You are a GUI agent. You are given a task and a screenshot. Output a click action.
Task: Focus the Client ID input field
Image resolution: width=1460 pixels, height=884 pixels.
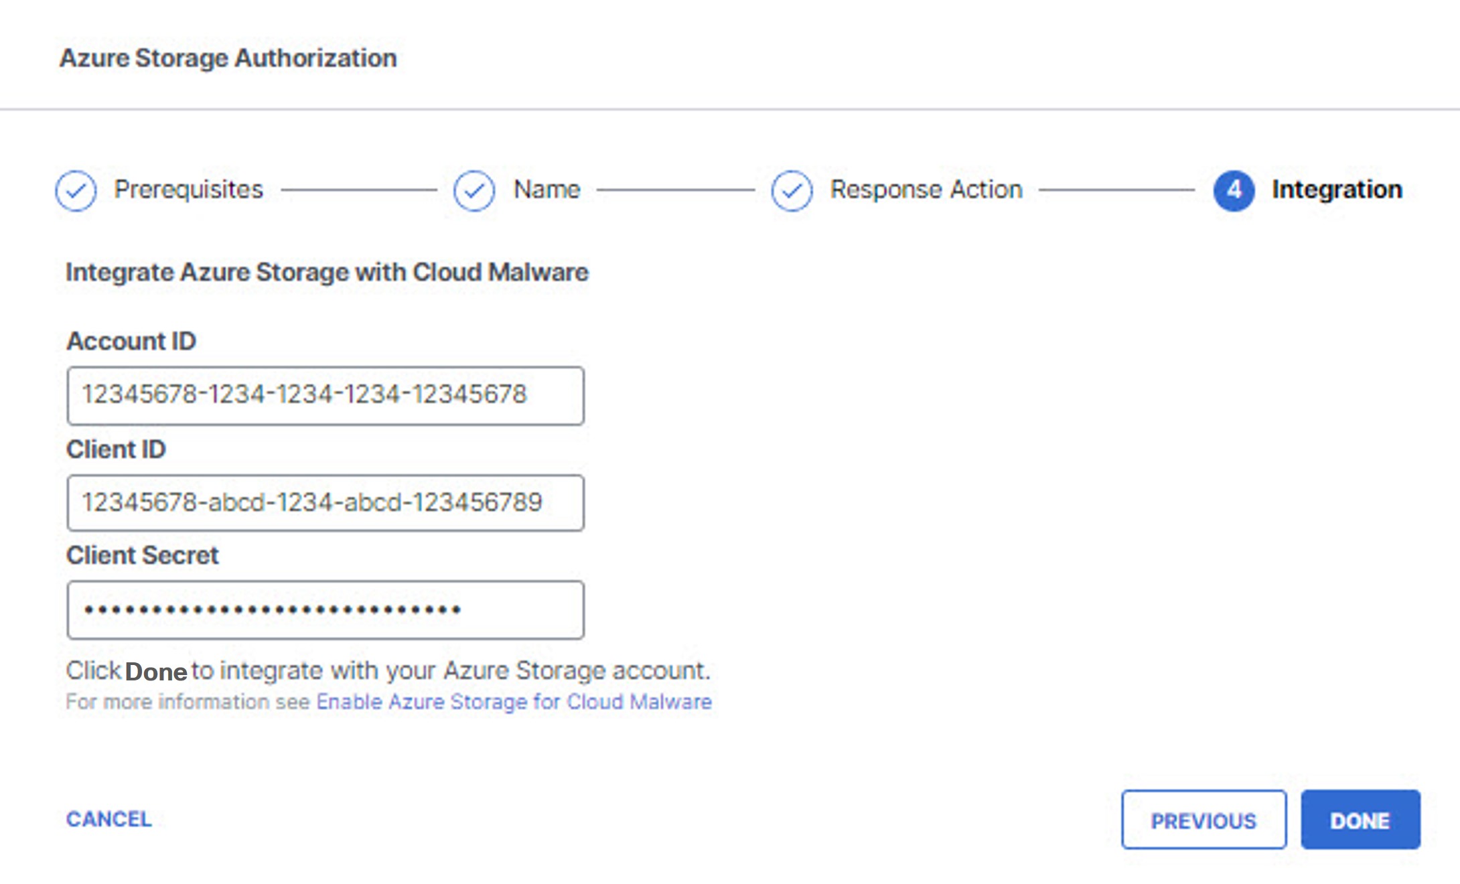[x=325, y=503]
